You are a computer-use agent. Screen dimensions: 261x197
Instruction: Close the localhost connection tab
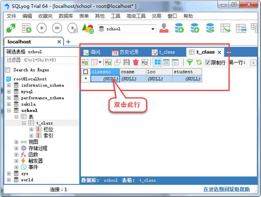tap(59, 42)
